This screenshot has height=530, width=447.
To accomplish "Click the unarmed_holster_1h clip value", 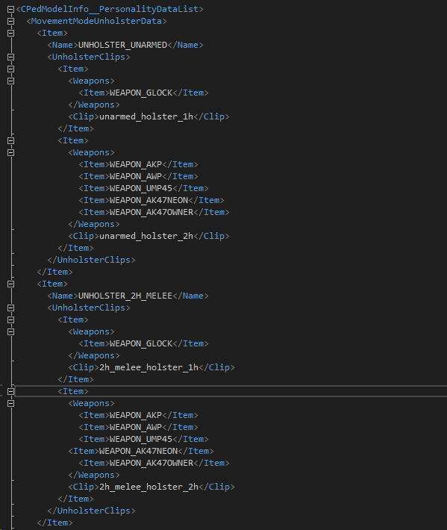I will click(146, 116).
